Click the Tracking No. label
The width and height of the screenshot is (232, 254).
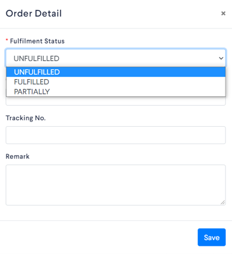pyautogui.click(x=26, y=118)
